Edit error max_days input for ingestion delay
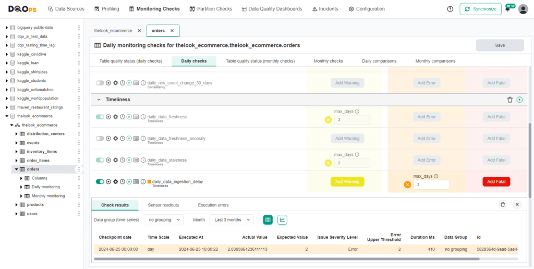The width and height of the screenshot is (534, 269). coord(431,185)
